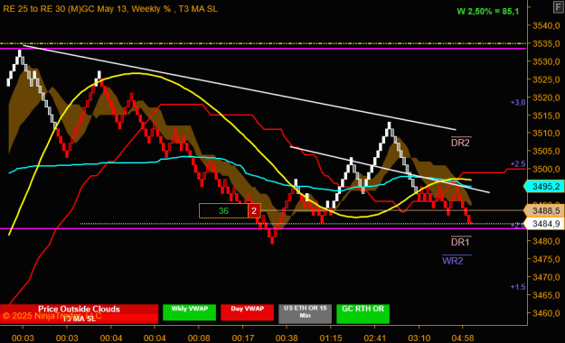Click the WR2 level label
The height and width of the screenshot is (343, 565).
453,261
